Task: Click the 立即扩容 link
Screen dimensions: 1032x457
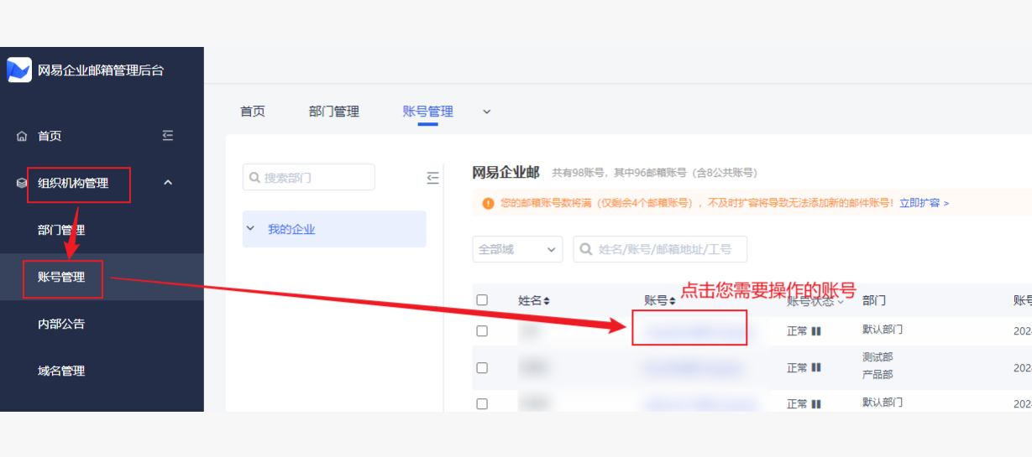Action: [x=924, y=203]
